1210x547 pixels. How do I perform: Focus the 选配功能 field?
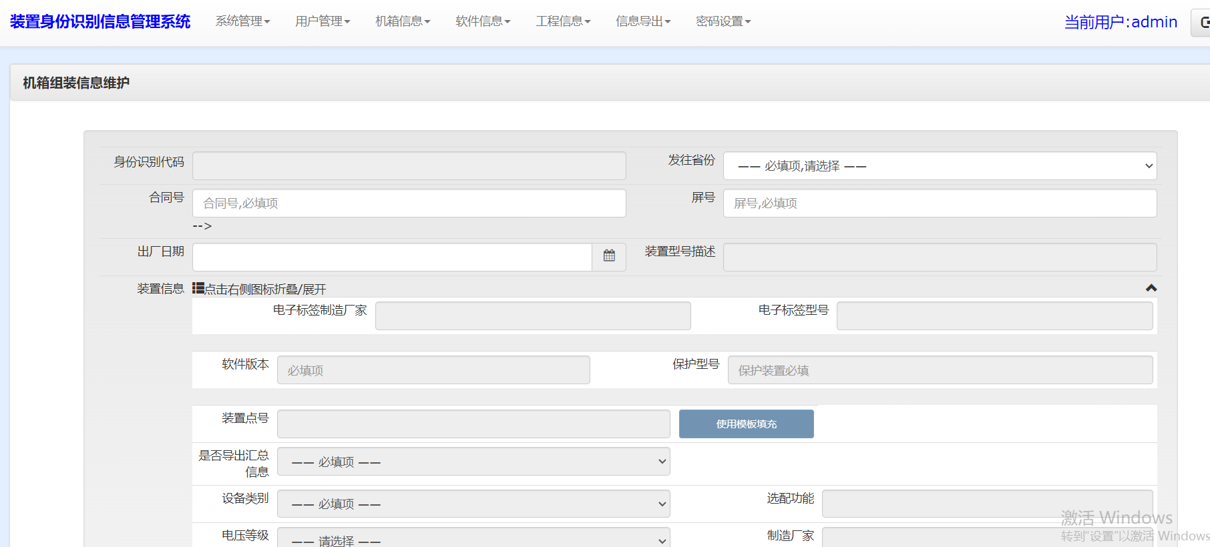[x=988, y=504]
